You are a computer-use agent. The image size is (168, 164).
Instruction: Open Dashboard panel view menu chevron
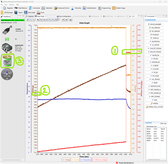point(18,16)
